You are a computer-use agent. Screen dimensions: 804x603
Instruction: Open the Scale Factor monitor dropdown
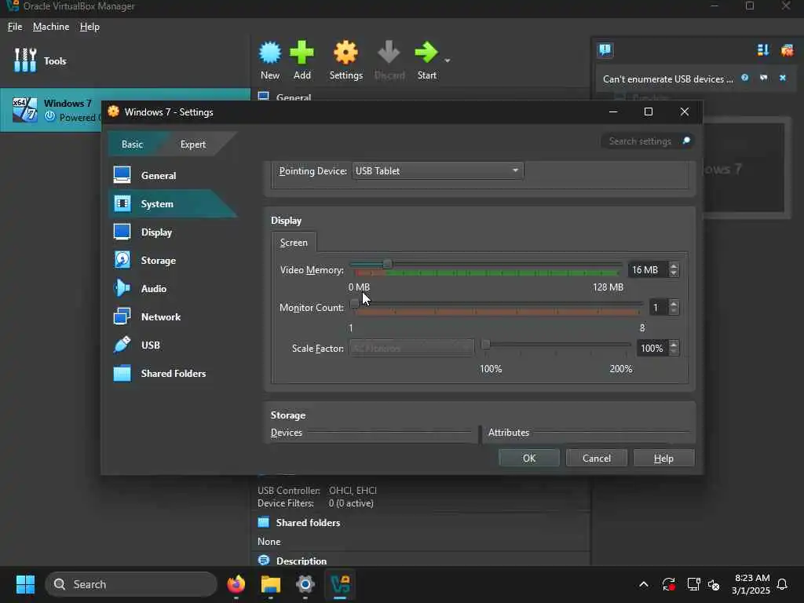pos(411,348)
